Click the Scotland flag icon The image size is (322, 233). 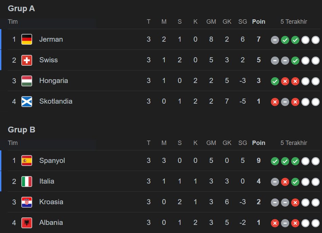tap(27, 102)
